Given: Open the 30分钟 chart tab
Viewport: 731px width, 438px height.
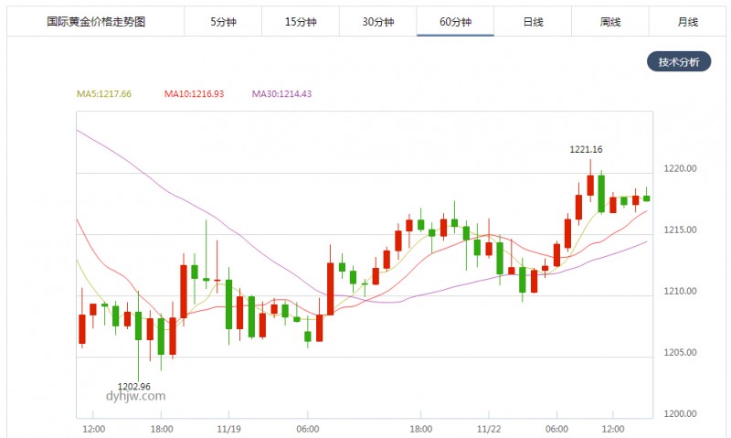Looking at the screenshot, I should [x=377, y=21].
